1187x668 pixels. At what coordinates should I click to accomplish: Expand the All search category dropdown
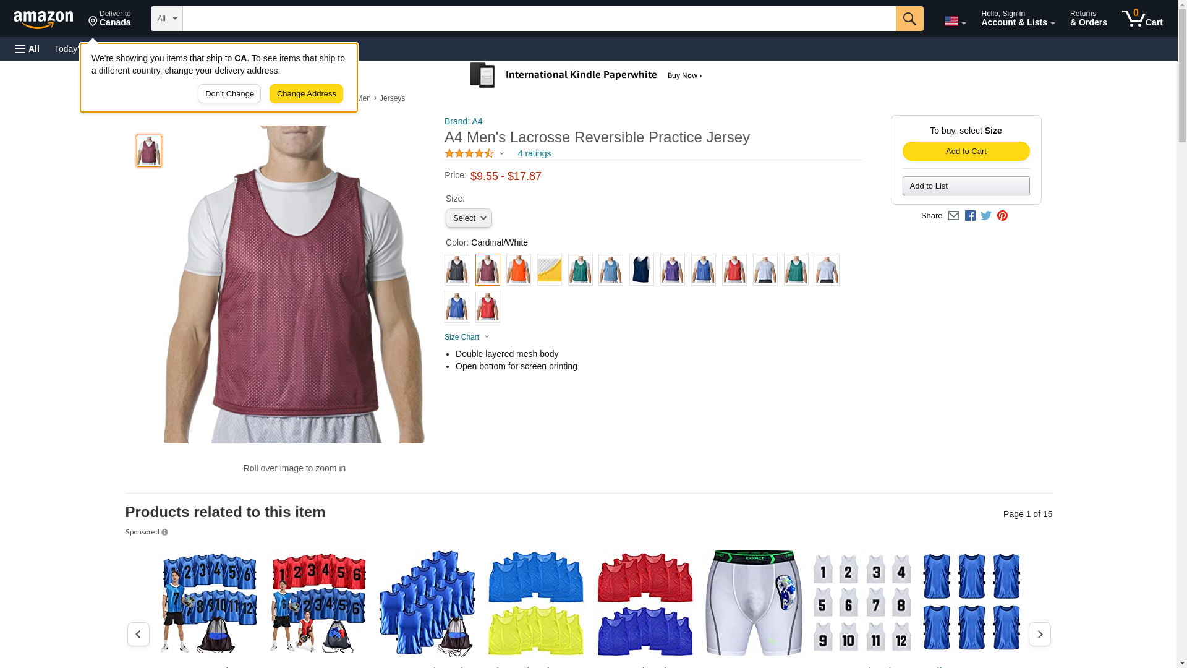(167, 19)
